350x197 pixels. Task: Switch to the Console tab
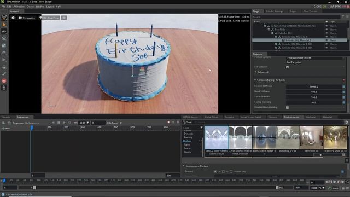6,117
